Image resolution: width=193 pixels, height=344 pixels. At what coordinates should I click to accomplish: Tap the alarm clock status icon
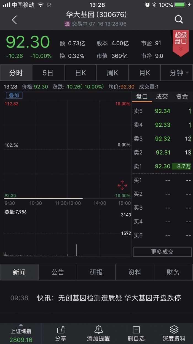tap(148, 5)
